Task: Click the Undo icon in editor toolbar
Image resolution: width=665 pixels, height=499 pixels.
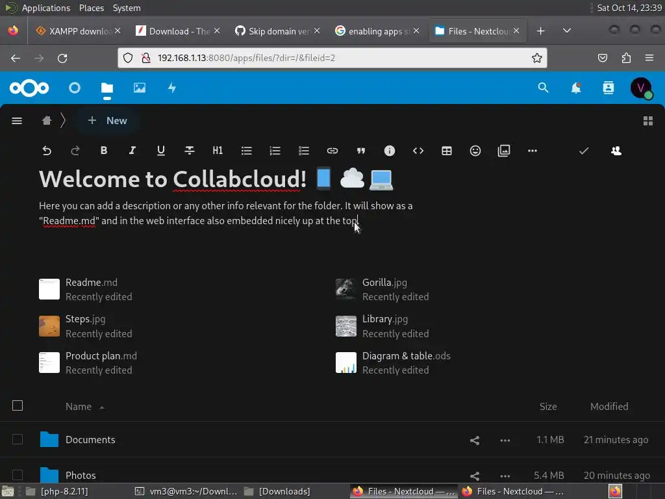Action: click(x=47, y=151)
